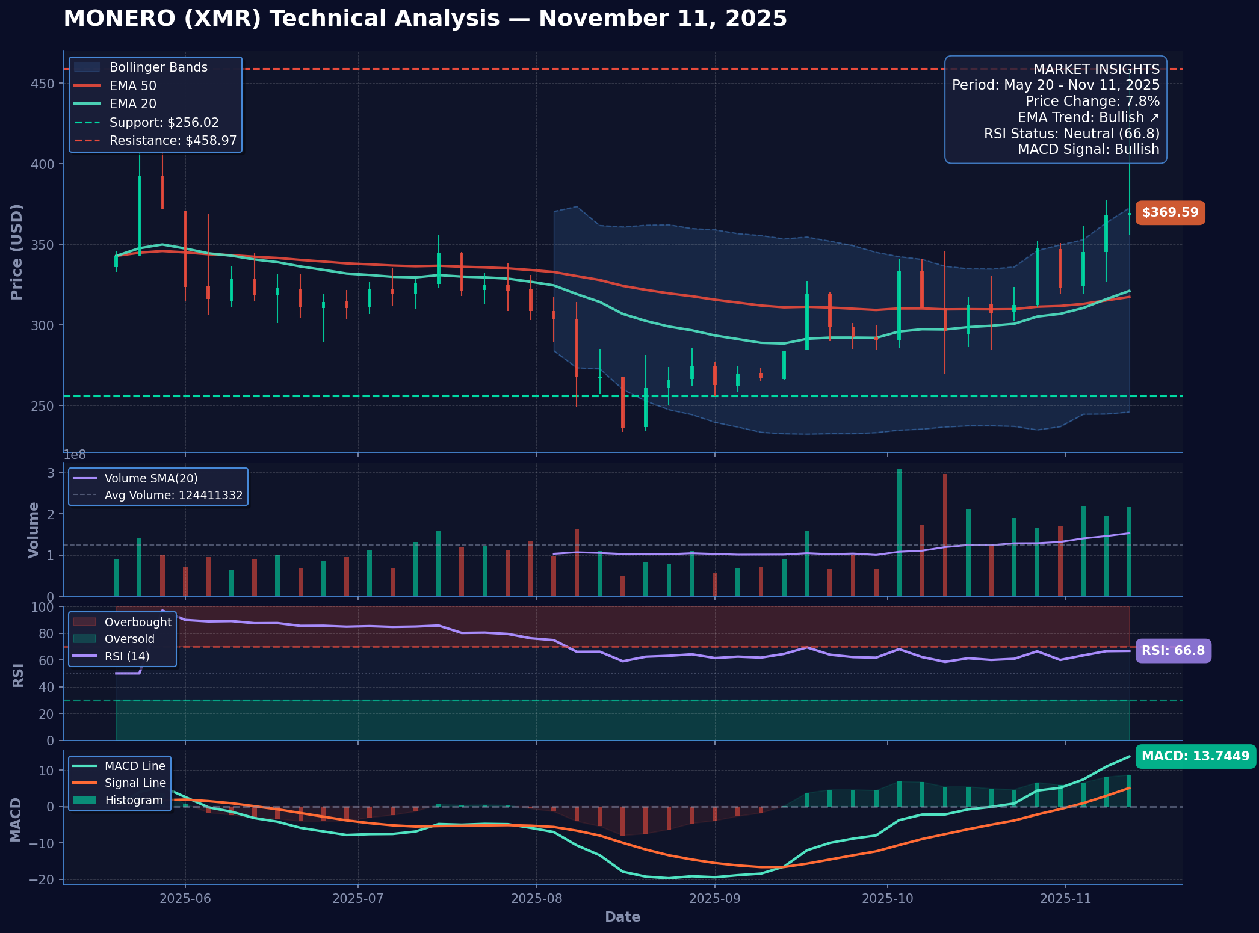
Task: Click the Histogram legend swatch
Action: 84,800
